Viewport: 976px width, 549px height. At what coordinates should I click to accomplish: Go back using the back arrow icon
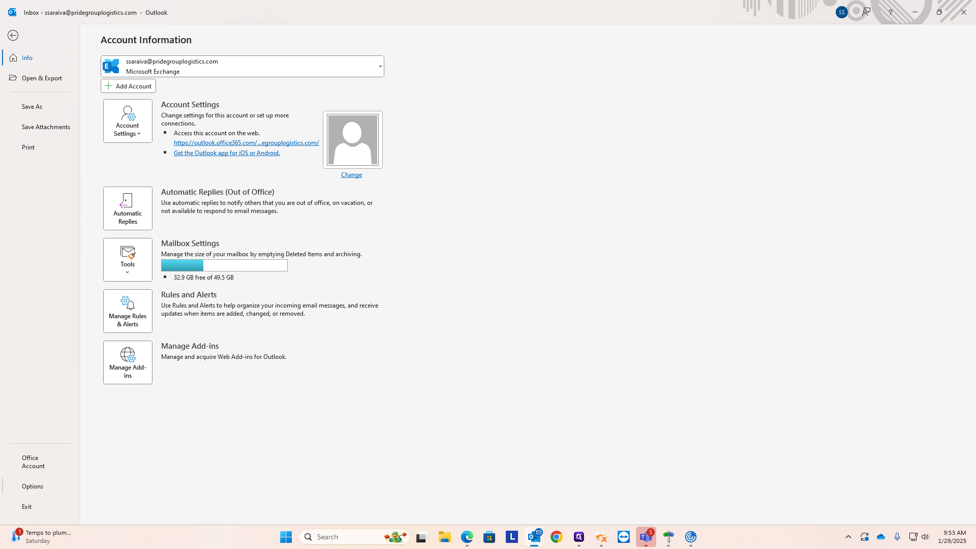13,36
